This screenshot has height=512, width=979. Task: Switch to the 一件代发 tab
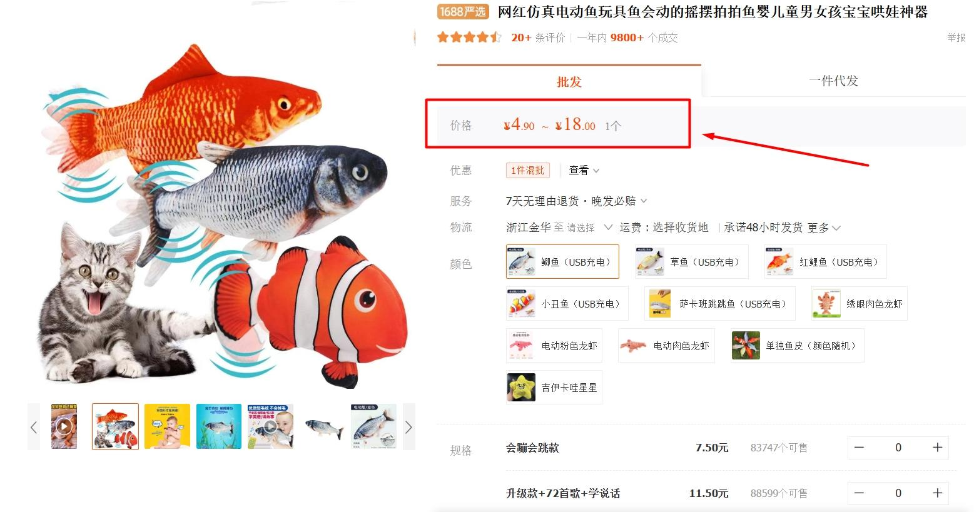(x=833, y=81)
